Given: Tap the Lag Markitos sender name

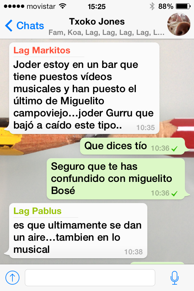Looking at the screenshot, I should tap(42, 50).
